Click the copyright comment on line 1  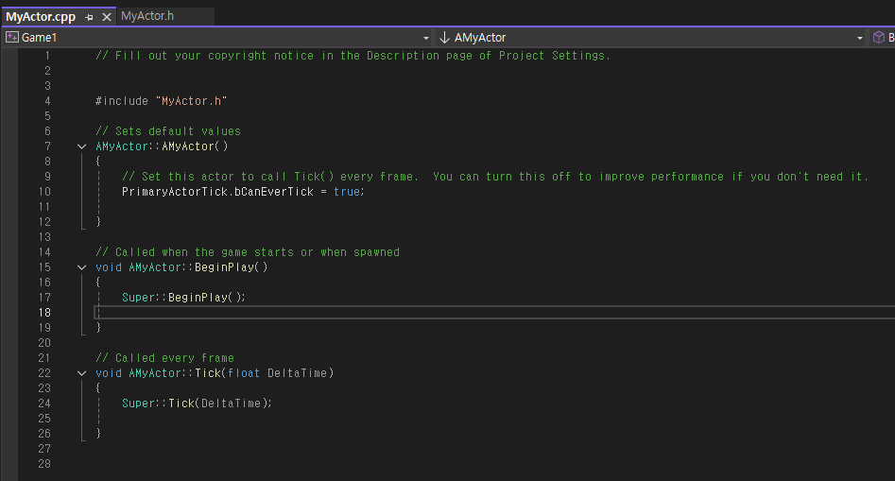353,56
